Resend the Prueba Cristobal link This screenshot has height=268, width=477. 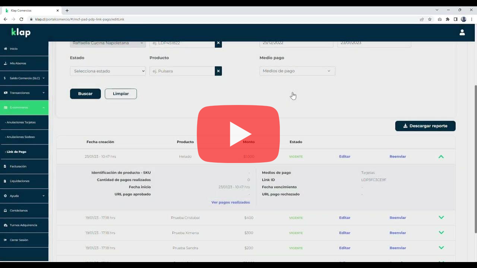(398, 218)
